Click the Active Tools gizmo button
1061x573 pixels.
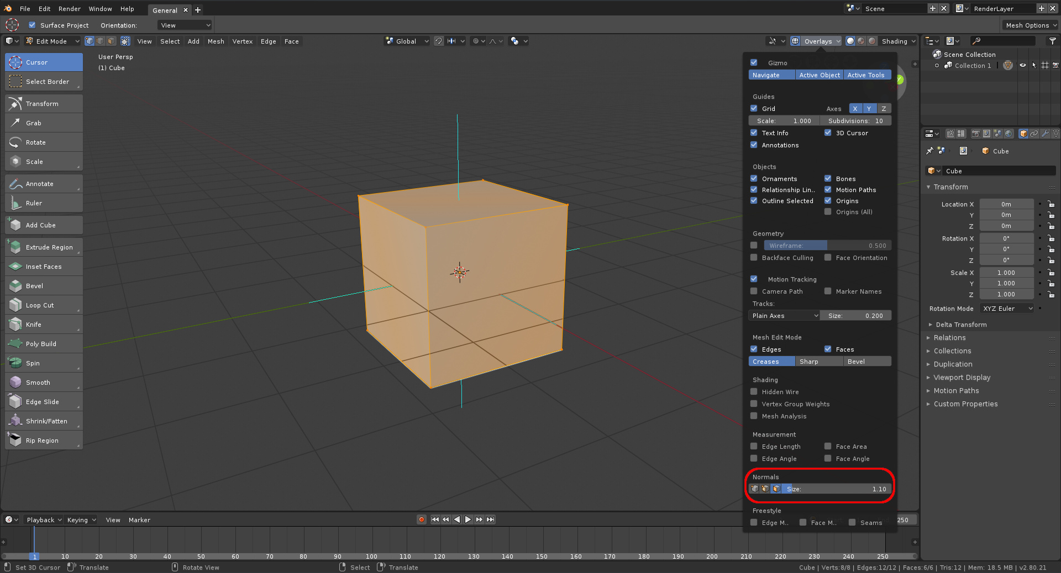pyautogui.click(x=866, y=75)
